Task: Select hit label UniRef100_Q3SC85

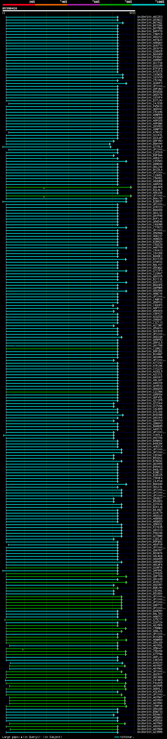Action: (150, 66)
